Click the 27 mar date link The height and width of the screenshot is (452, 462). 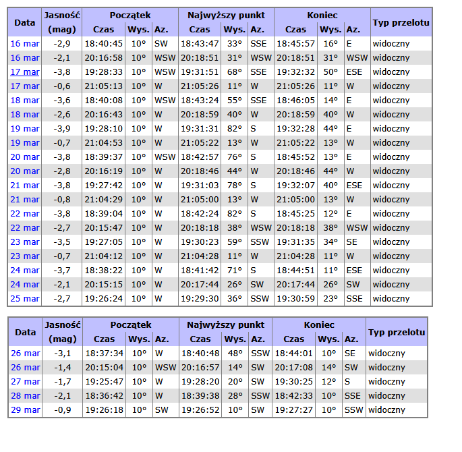coord(26,381)
